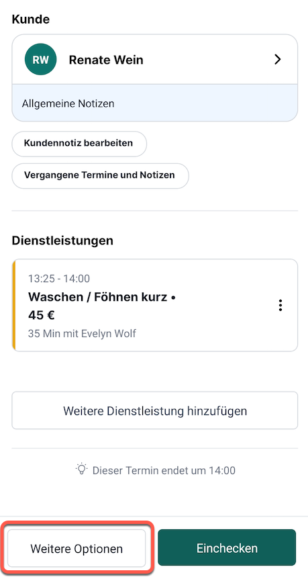Click the yellow color bar on service card
Screen dimensions: 308x579
[14, 306]
